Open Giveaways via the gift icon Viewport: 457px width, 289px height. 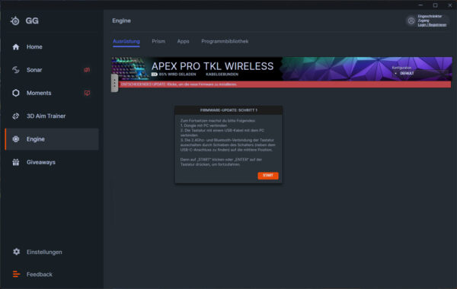(16, 162)
